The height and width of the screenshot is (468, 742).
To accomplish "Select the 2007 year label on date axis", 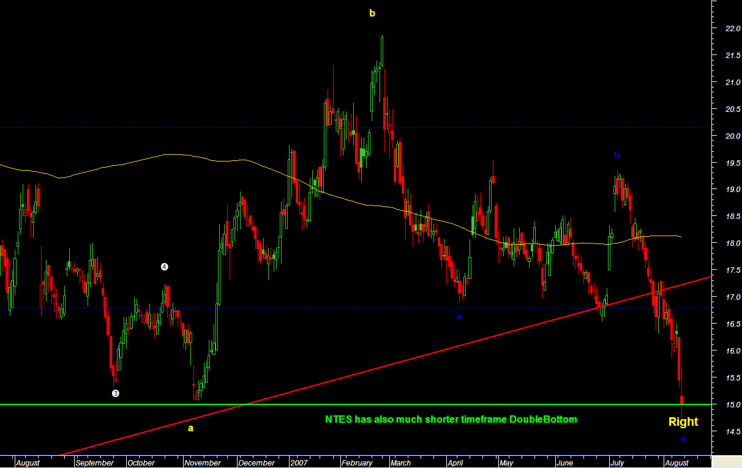I will [299, 463].
